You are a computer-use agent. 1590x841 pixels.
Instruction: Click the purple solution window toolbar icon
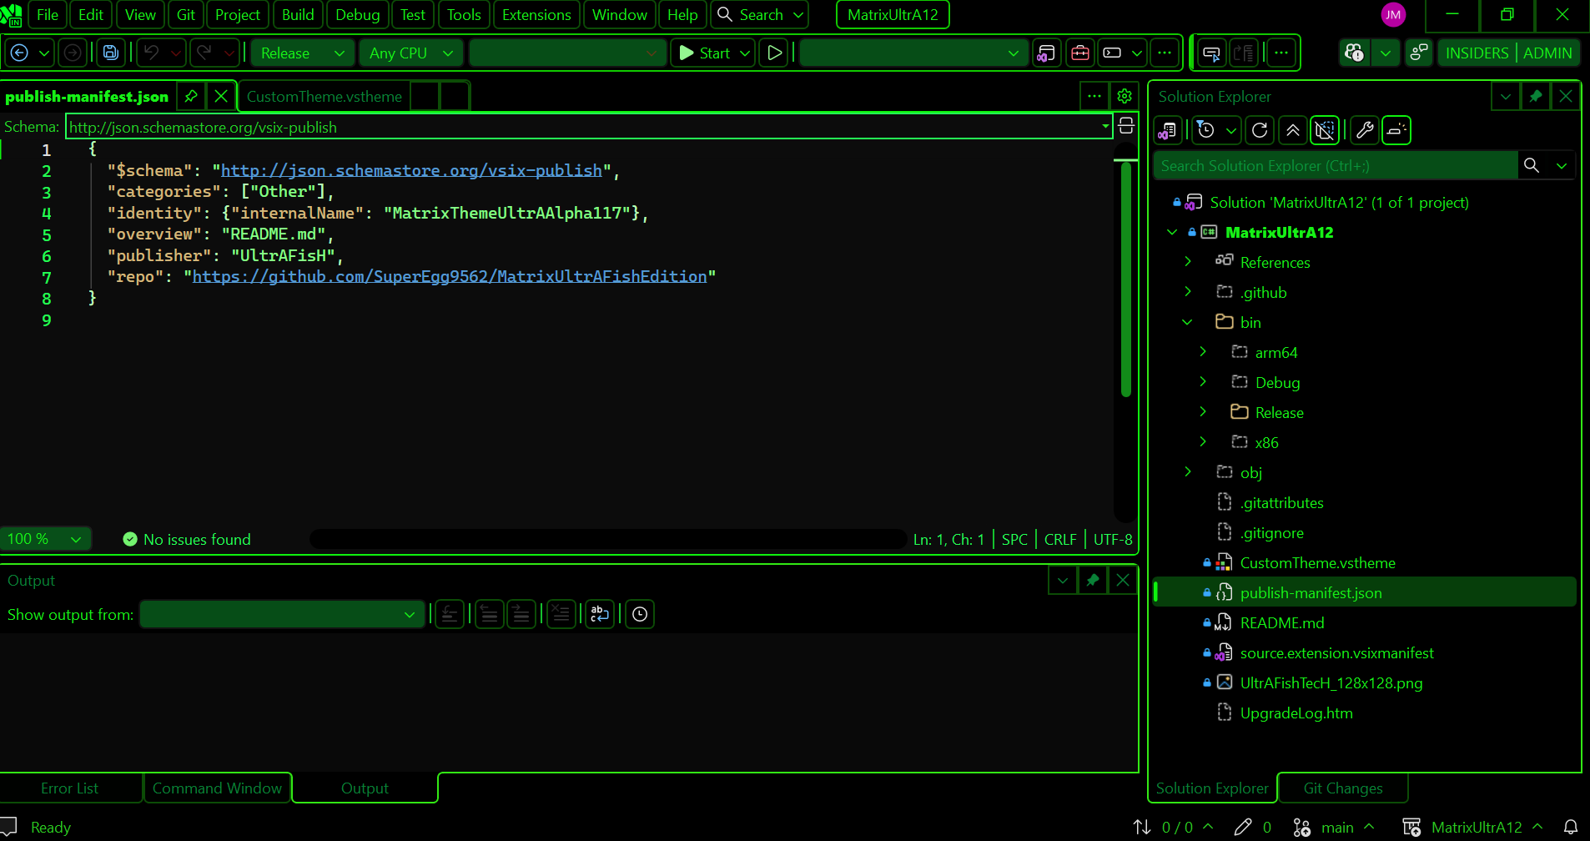tap(1046, 53)
